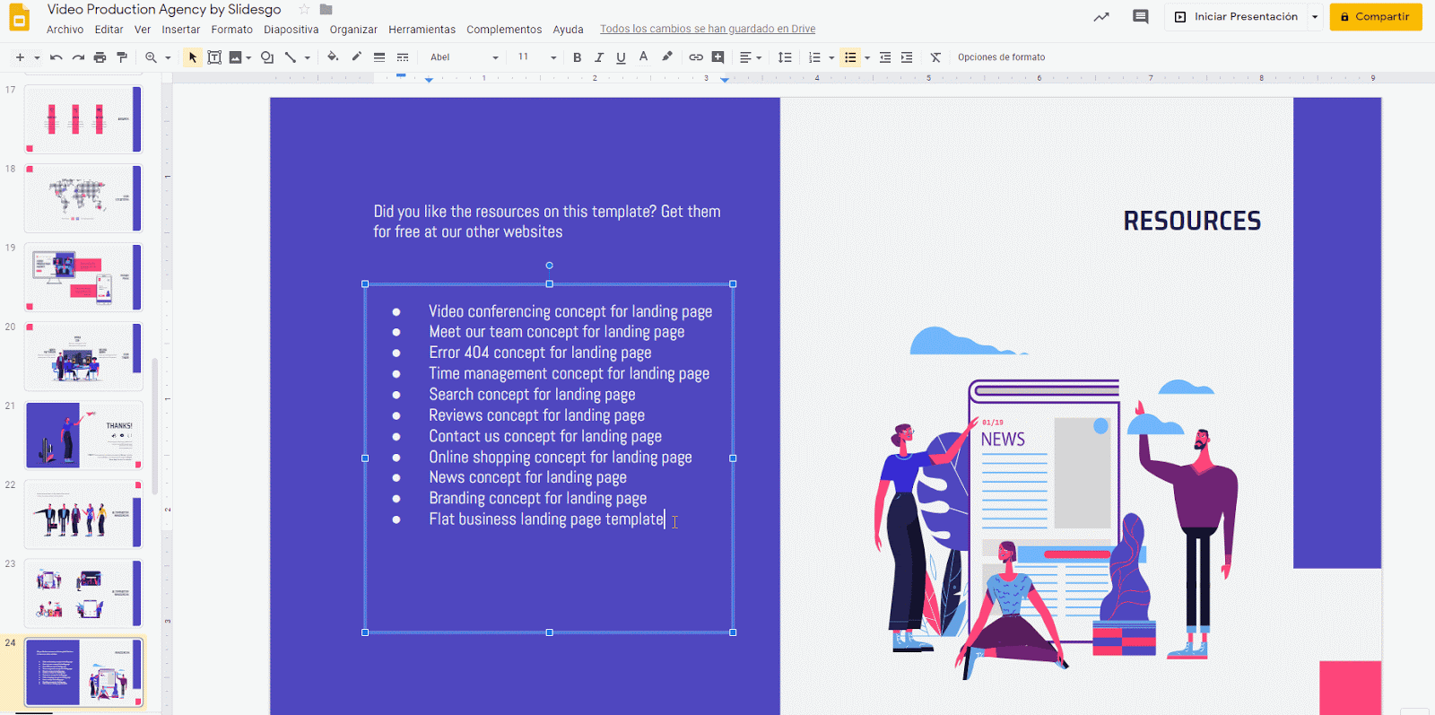Click the insert image icon
Viewport: 1435px width, 715px height.
coord(236,57)
